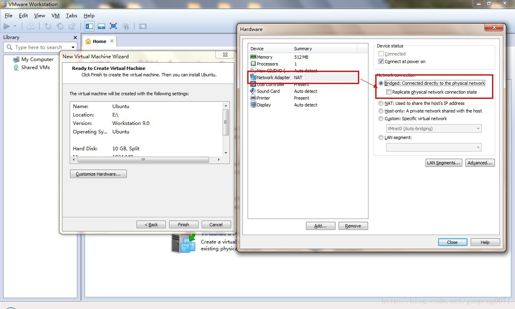The height and width of the screenshot is (309, 515).
Task: Click Remove button in Hardware dialog
Action: point(353,226)
